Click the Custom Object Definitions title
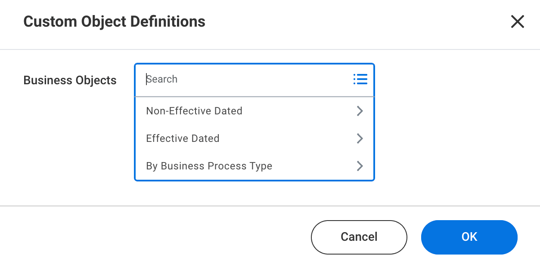Viewport: 540px width, 264px height. click(x=114, y=21)
